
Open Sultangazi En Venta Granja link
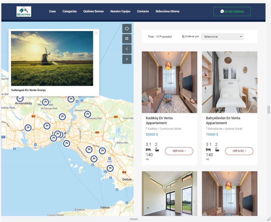(x=28, y=90)
